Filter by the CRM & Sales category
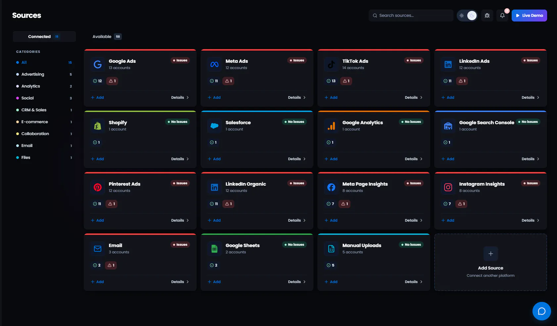557x326 pixels. [44, 110]
